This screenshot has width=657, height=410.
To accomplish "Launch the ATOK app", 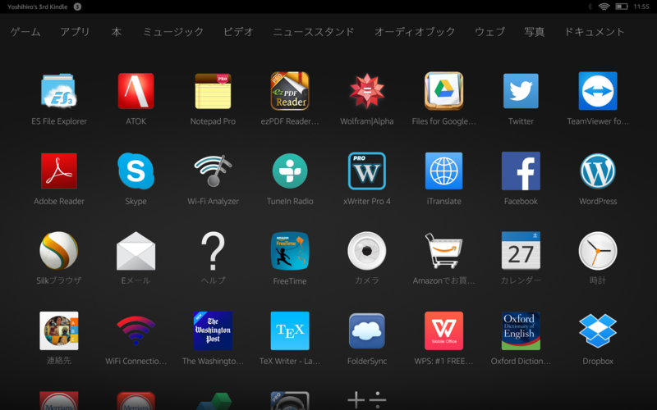I will [136, 91].
